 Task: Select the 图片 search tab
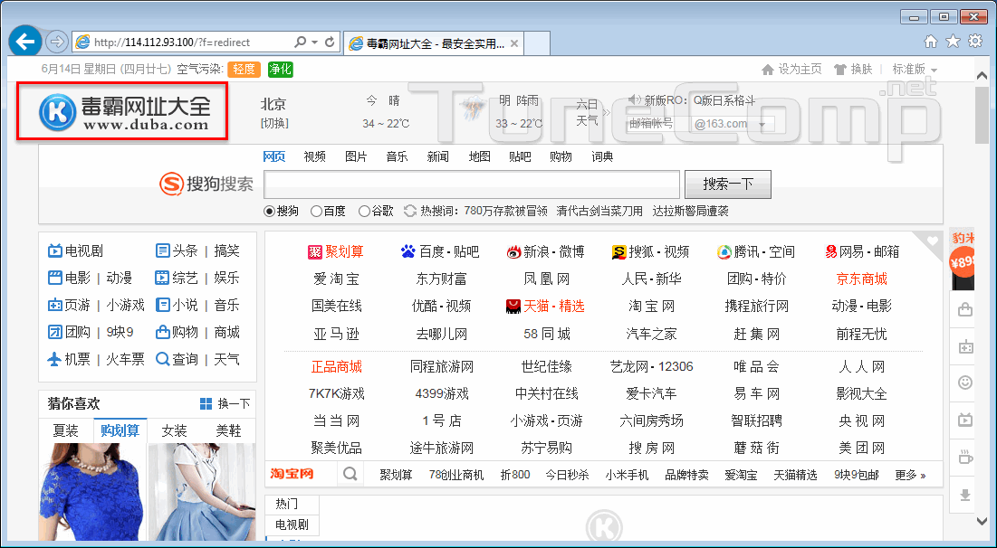click(x=356, y=156)
